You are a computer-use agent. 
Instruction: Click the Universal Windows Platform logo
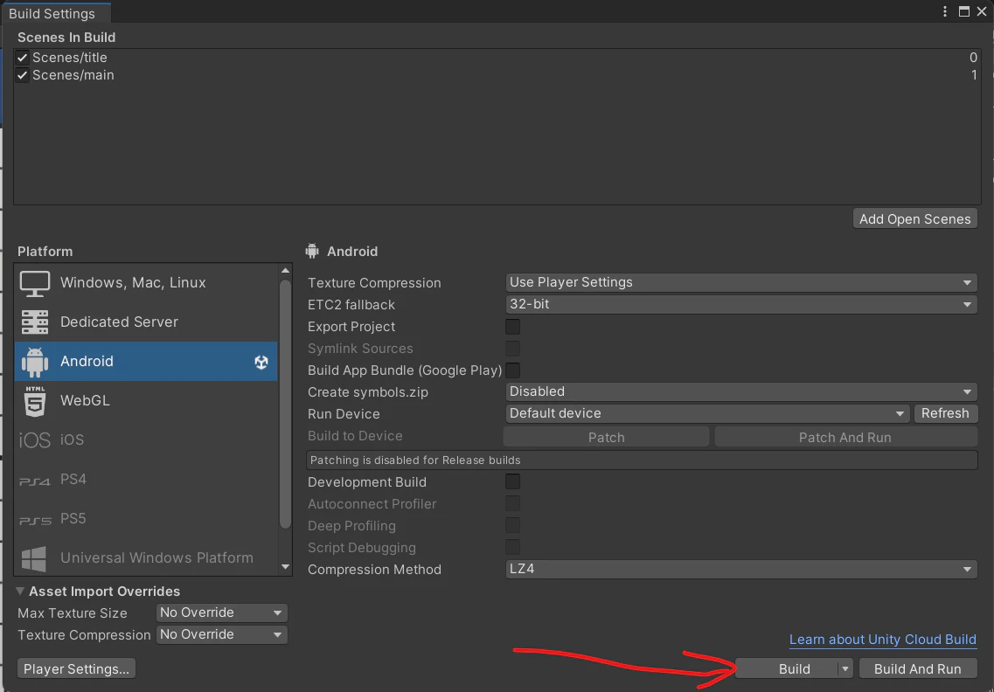pos(34,559)
